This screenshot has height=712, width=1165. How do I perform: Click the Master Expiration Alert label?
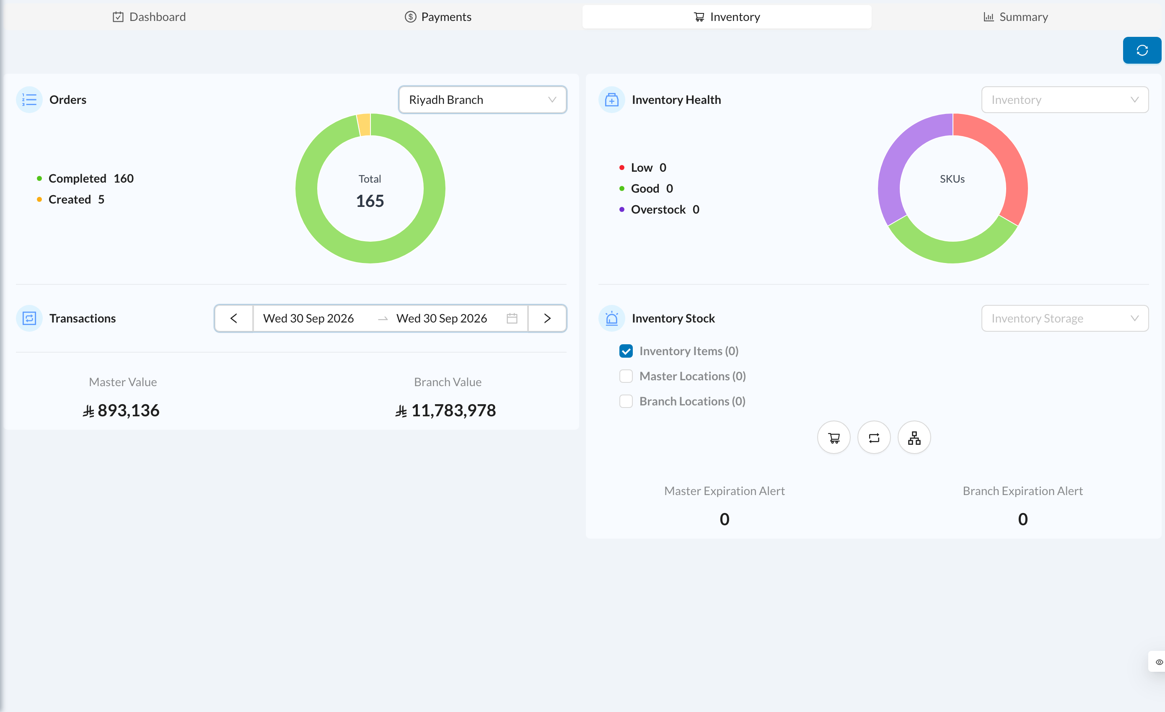click(x=724, y=491)
